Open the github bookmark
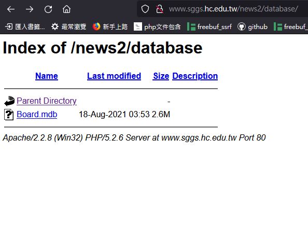The height and width of the screenshot is (250, 308). (253, 26)
